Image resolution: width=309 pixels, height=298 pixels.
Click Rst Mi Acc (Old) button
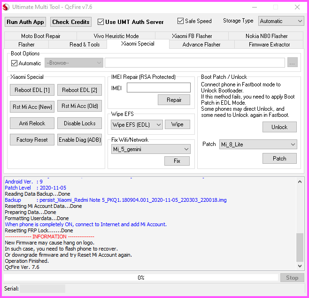(80, 106)
